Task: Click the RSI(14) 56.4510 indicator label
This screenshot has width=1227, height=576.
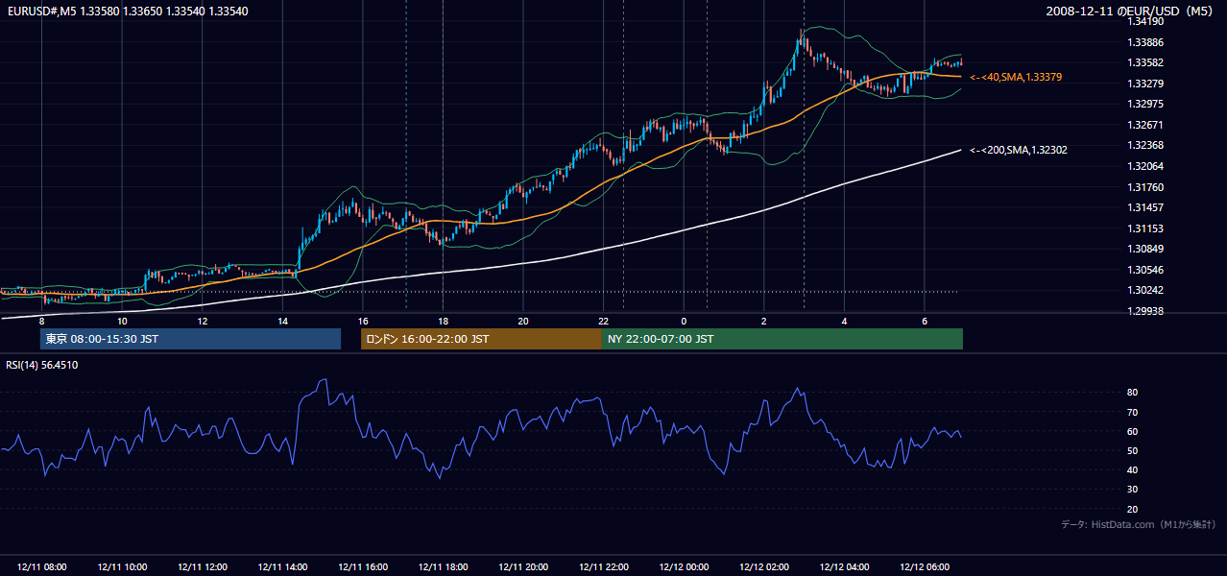Action: [x=42, y=365]
